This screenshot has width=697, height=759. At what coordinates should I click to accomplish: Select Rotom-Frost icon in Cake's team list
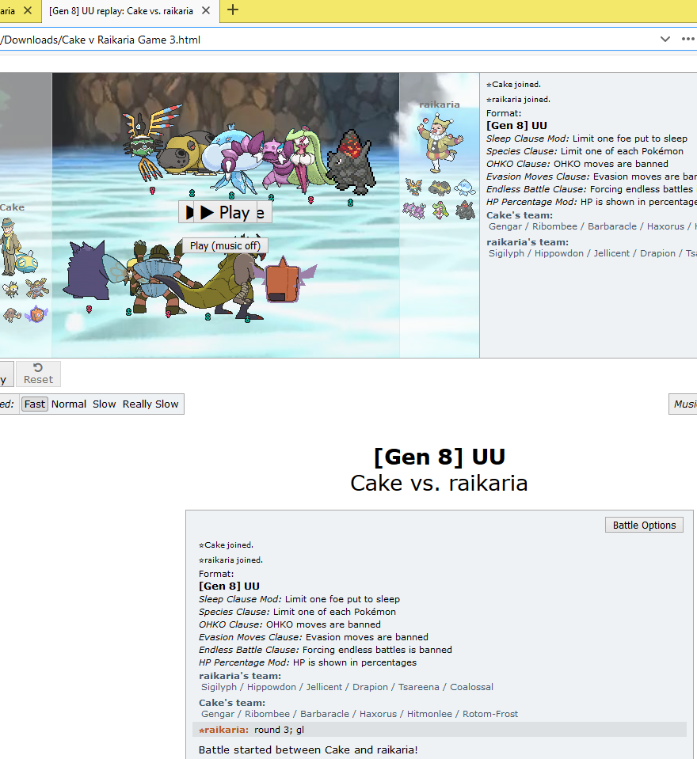(36, 315)
